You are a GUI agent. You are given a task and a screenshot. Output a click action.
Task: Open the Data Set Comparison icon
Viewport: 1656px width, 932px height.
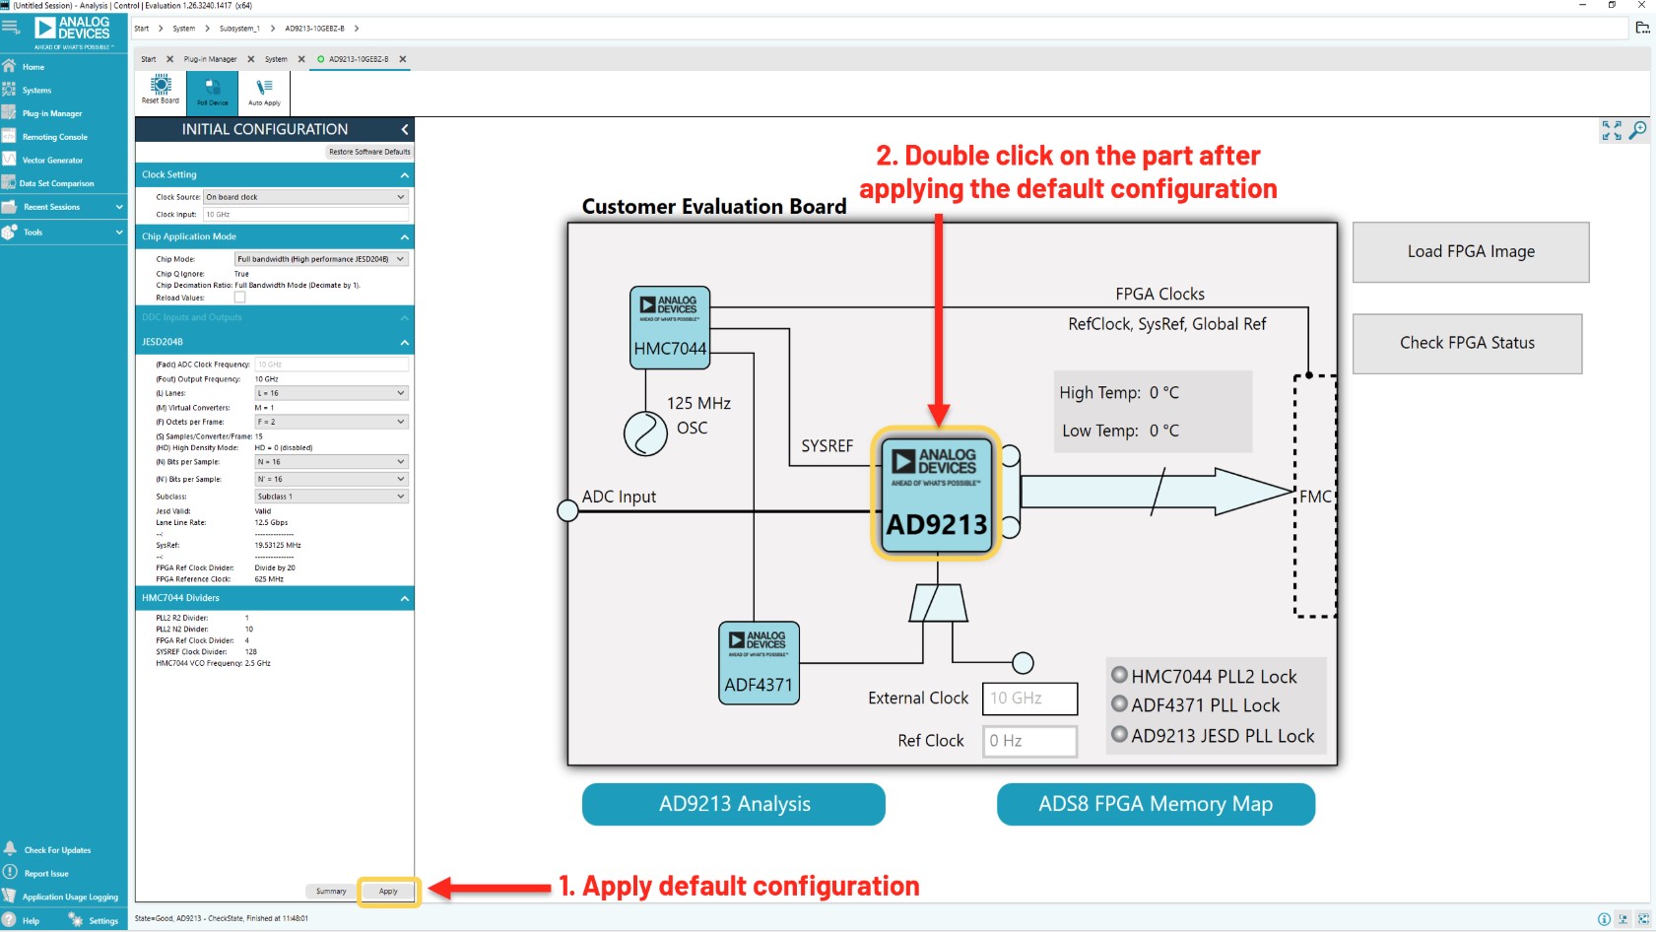[9, 182]
